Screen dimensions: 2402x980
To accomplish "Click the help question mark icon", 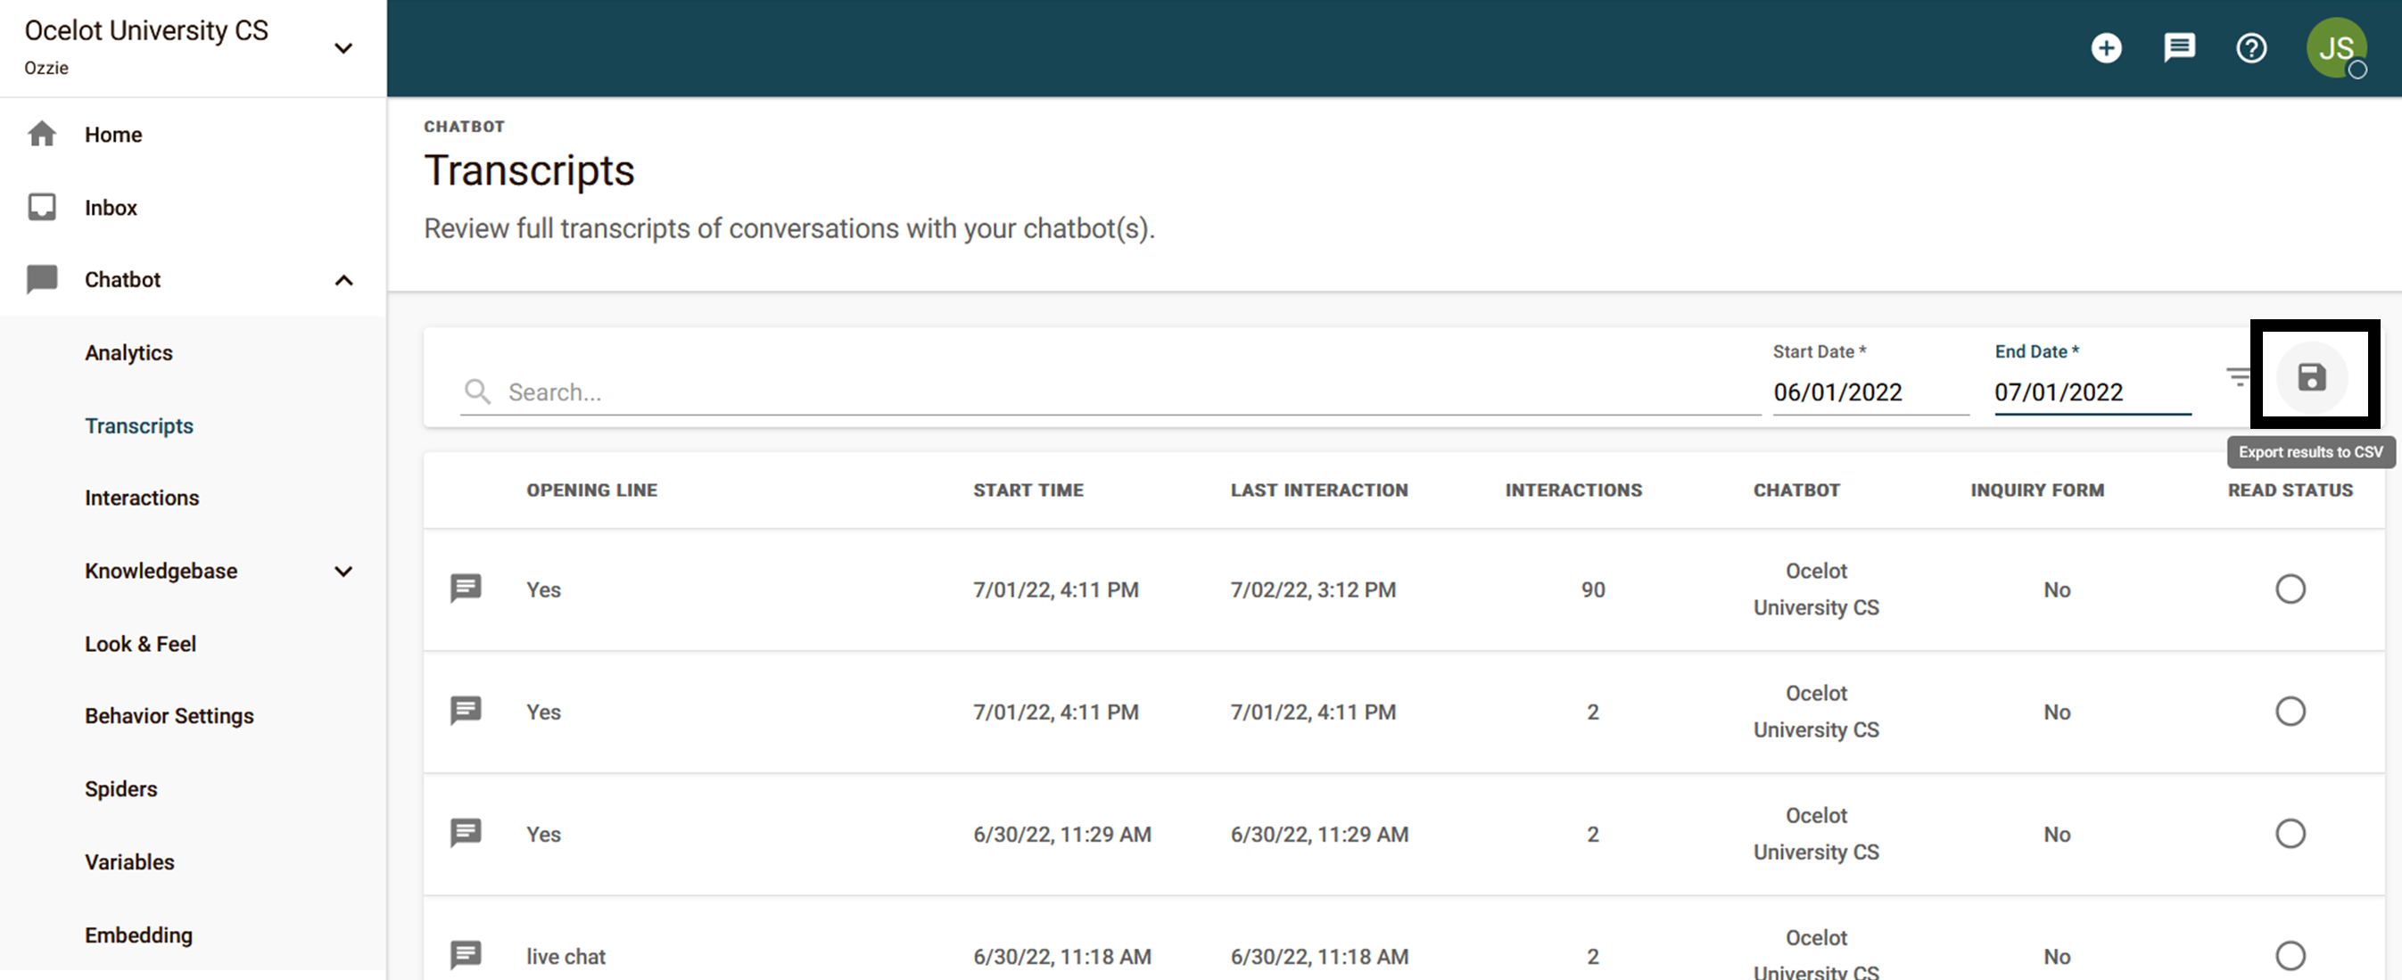I will pyautogui.click(x=2251, y=47).
